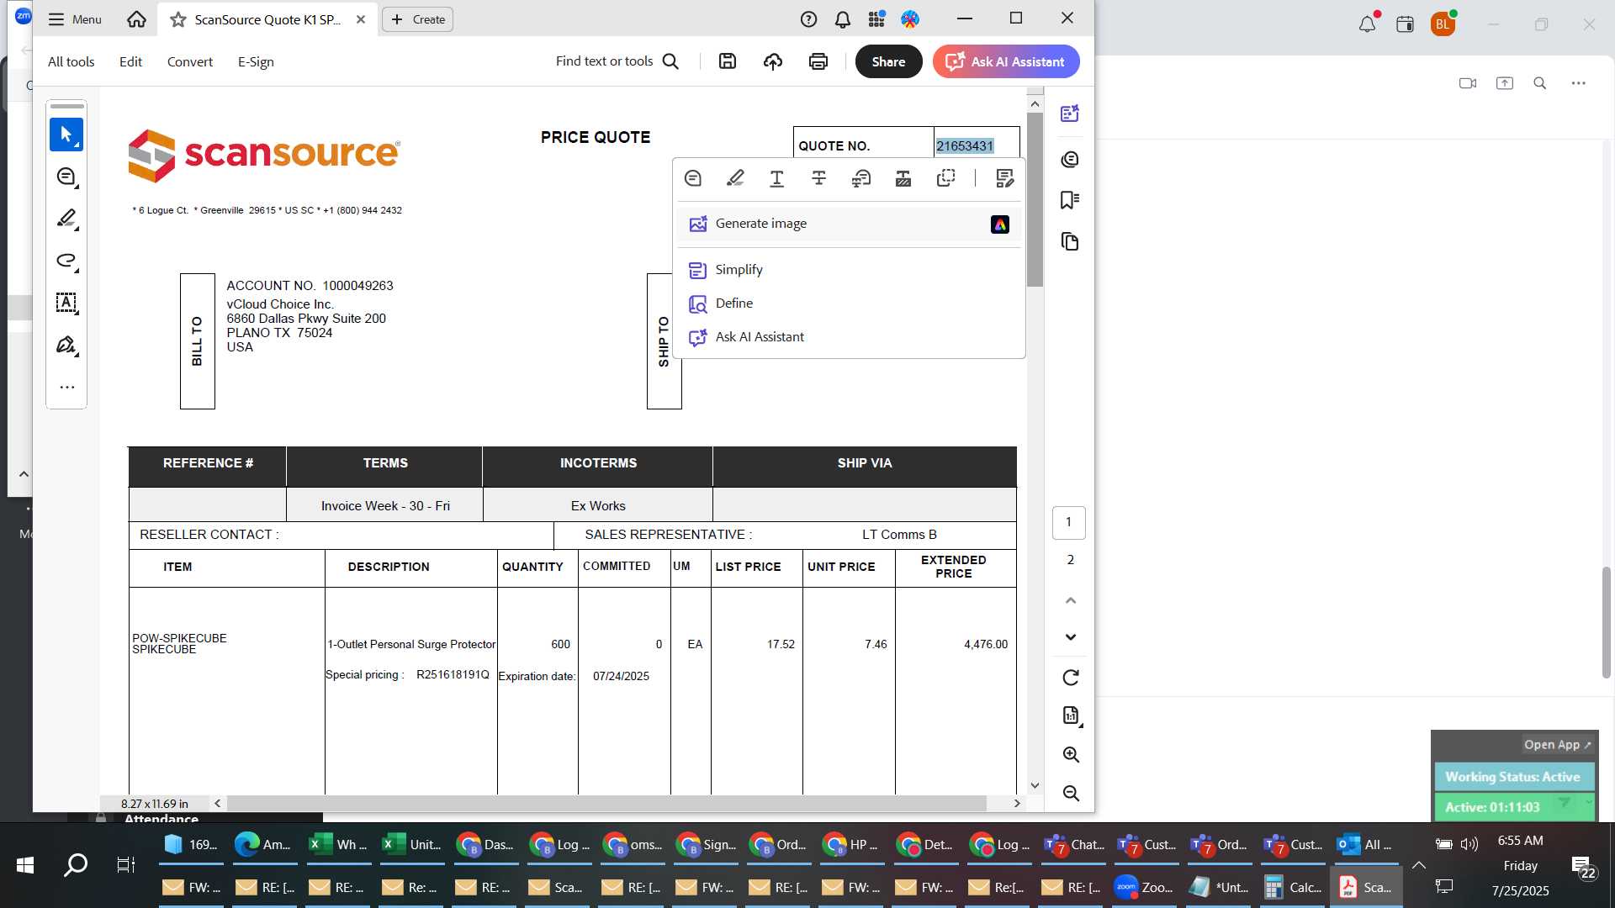Print the quote document
The height and width of the screenshot is (908, 1615).
818,61
